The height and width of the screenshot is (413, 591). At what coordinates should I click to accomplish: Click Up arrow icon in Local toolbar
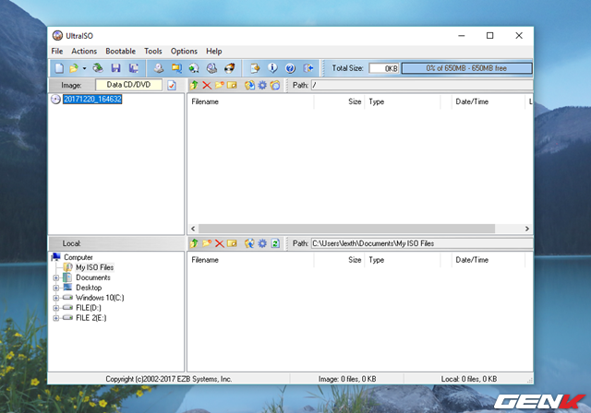tap(194, 243)
